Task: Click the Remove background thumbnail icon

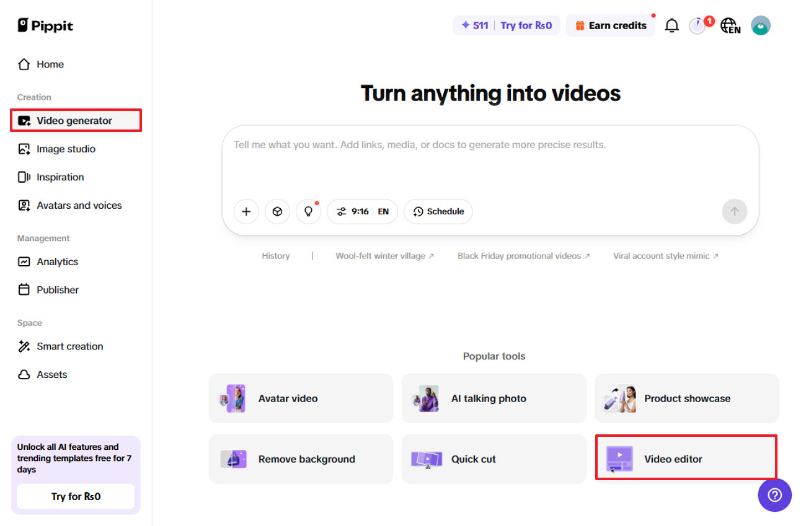Action: click(234, 459)
